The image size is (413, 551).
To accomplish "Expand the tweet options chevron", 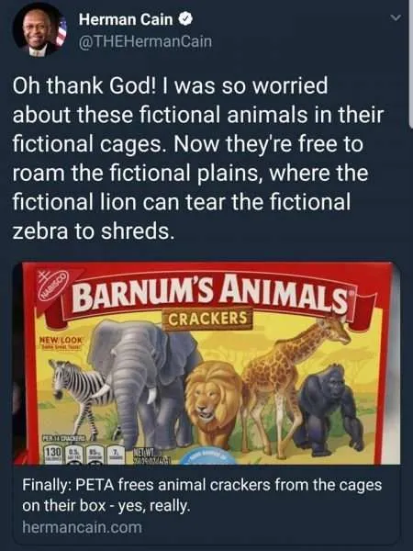I will [396, 17].
